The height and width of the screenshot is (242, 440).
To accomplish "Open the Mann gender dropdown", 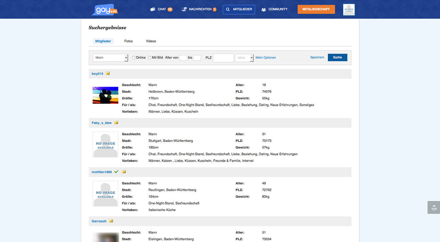I will 110,58.
